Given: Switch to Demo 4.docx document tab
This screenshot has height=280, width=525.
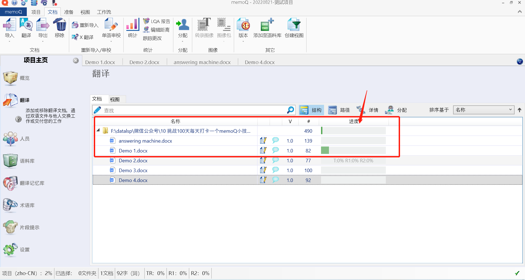Looking at the screenshot, I should click(x=259, y=62).
